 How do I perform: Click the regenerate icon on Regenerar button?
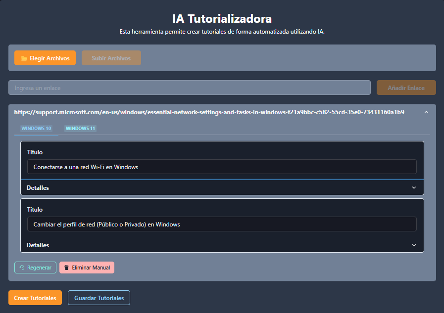tap(22, 268)
